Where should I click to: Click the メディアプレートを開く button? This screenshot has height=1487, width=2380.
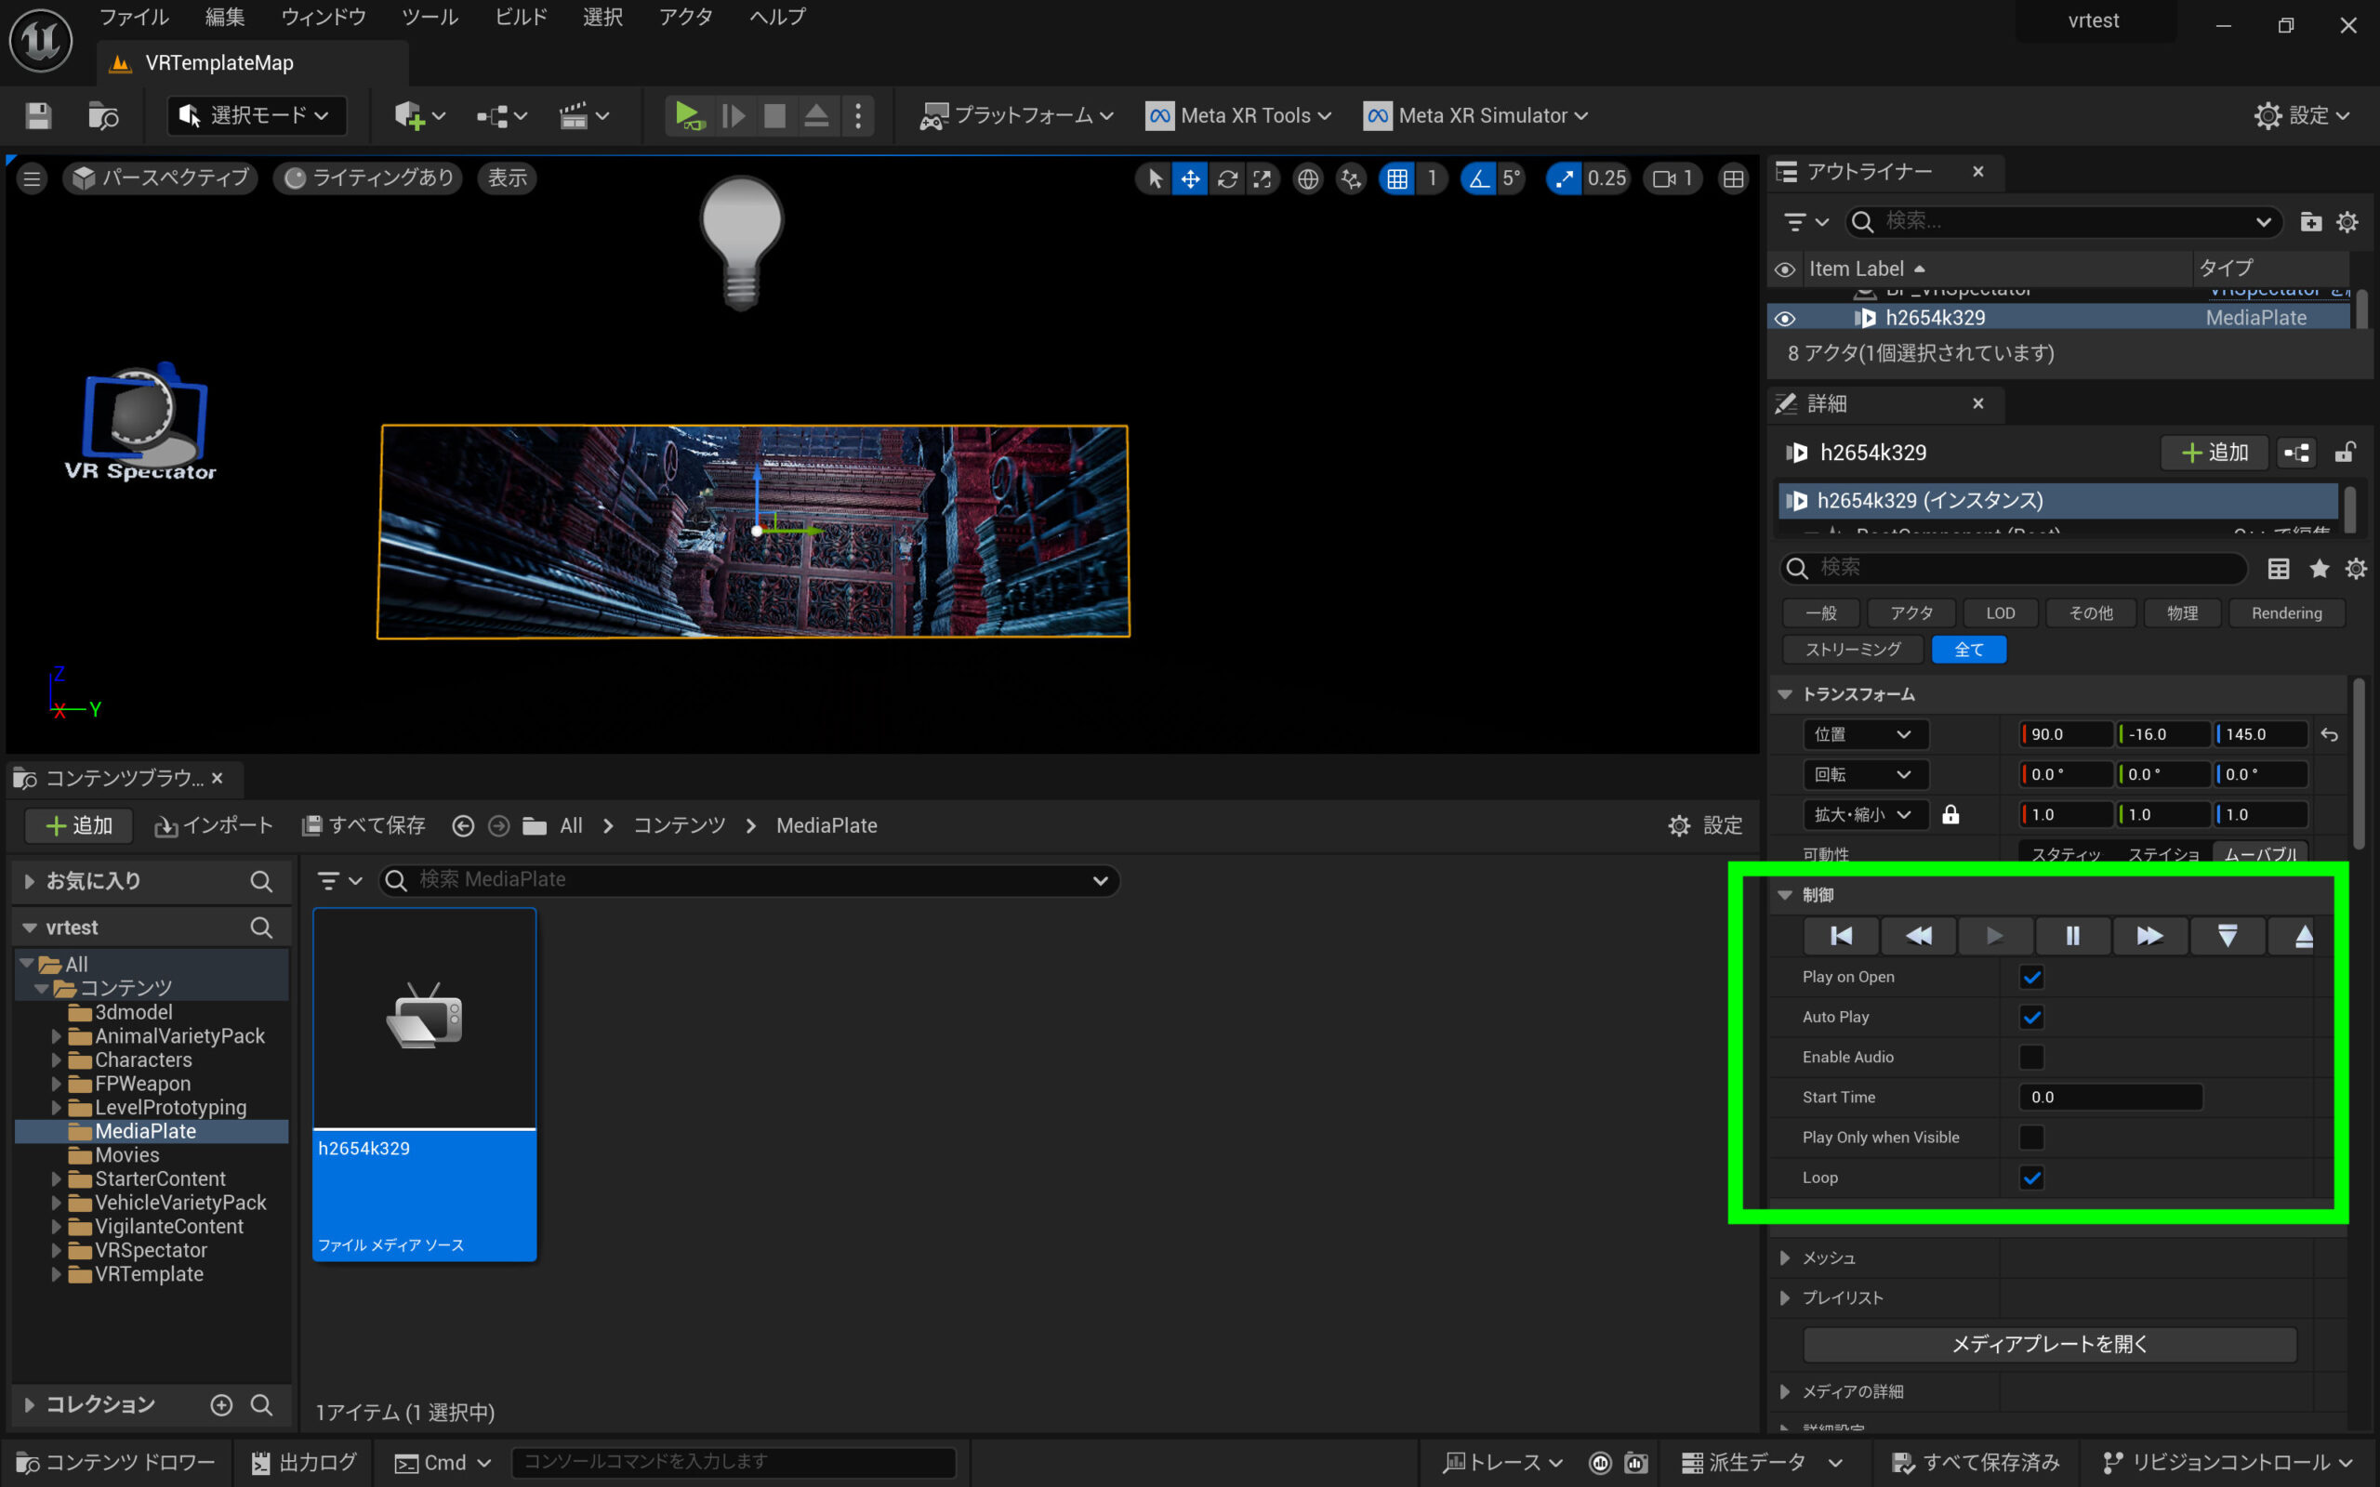click(x=2049, y=1345)
